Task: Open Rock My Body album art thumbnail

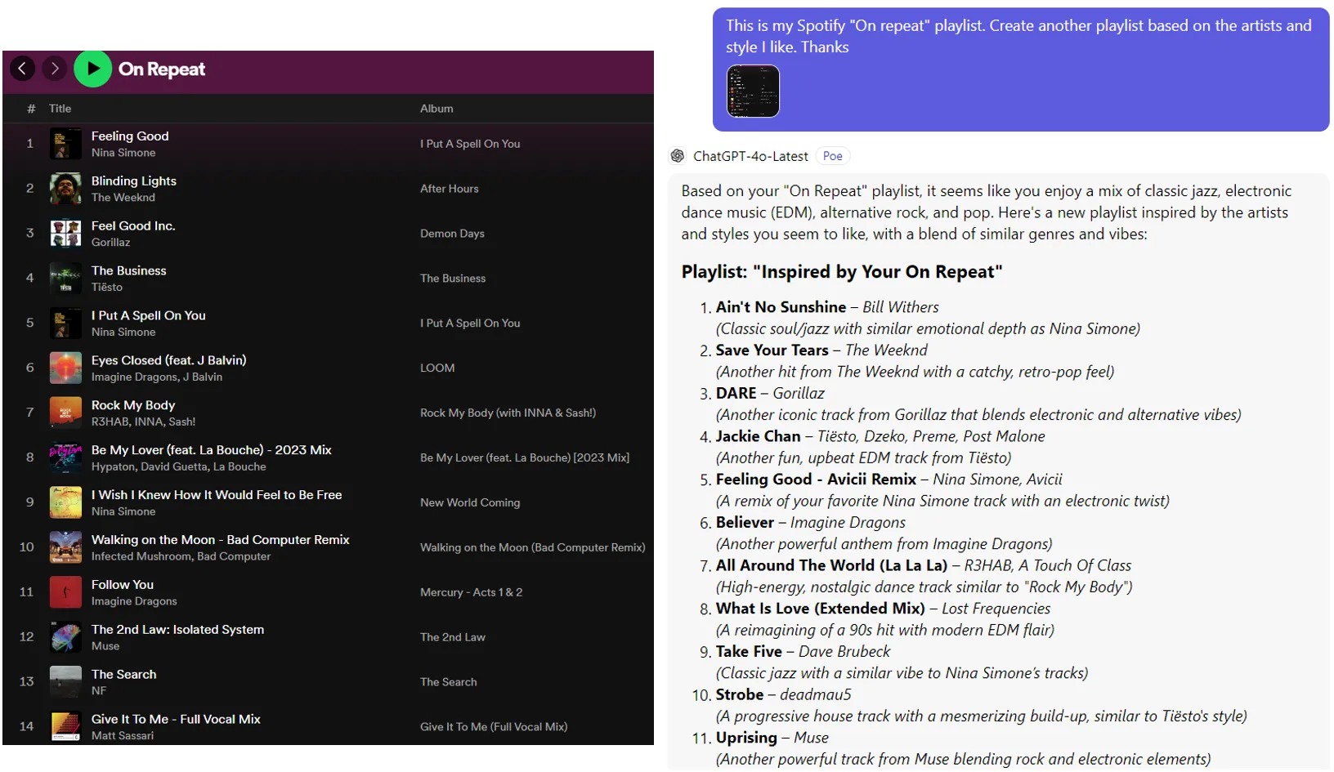Action: [65, 413]
